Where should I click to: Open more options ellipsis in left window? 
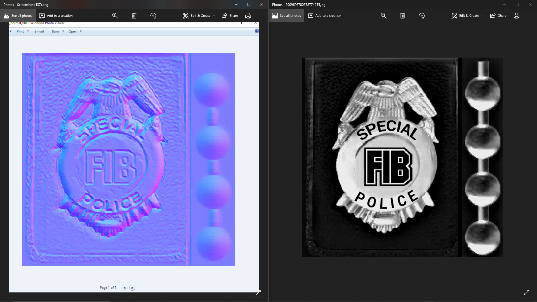(261, 16)
